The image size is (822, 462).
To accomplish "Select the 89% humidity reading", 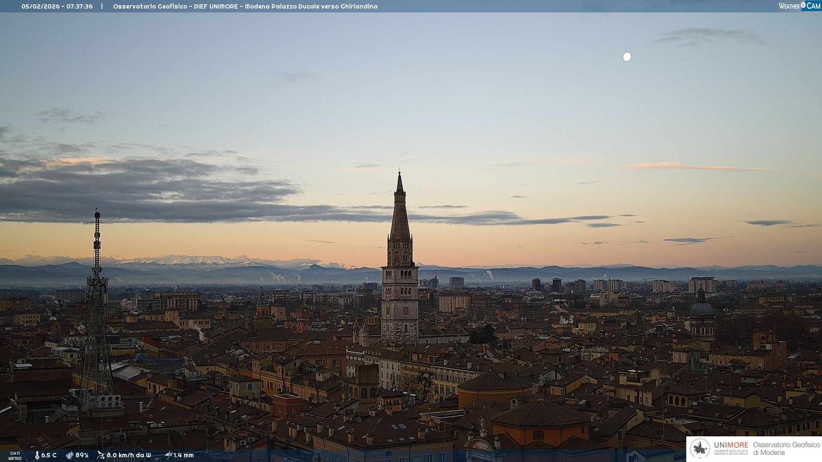I will (82, 455).
